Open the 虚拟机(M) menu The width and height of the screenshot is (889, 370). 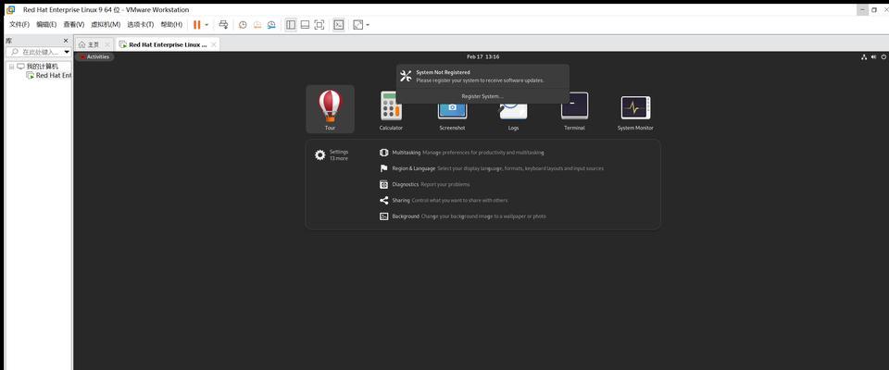(106, 25)
